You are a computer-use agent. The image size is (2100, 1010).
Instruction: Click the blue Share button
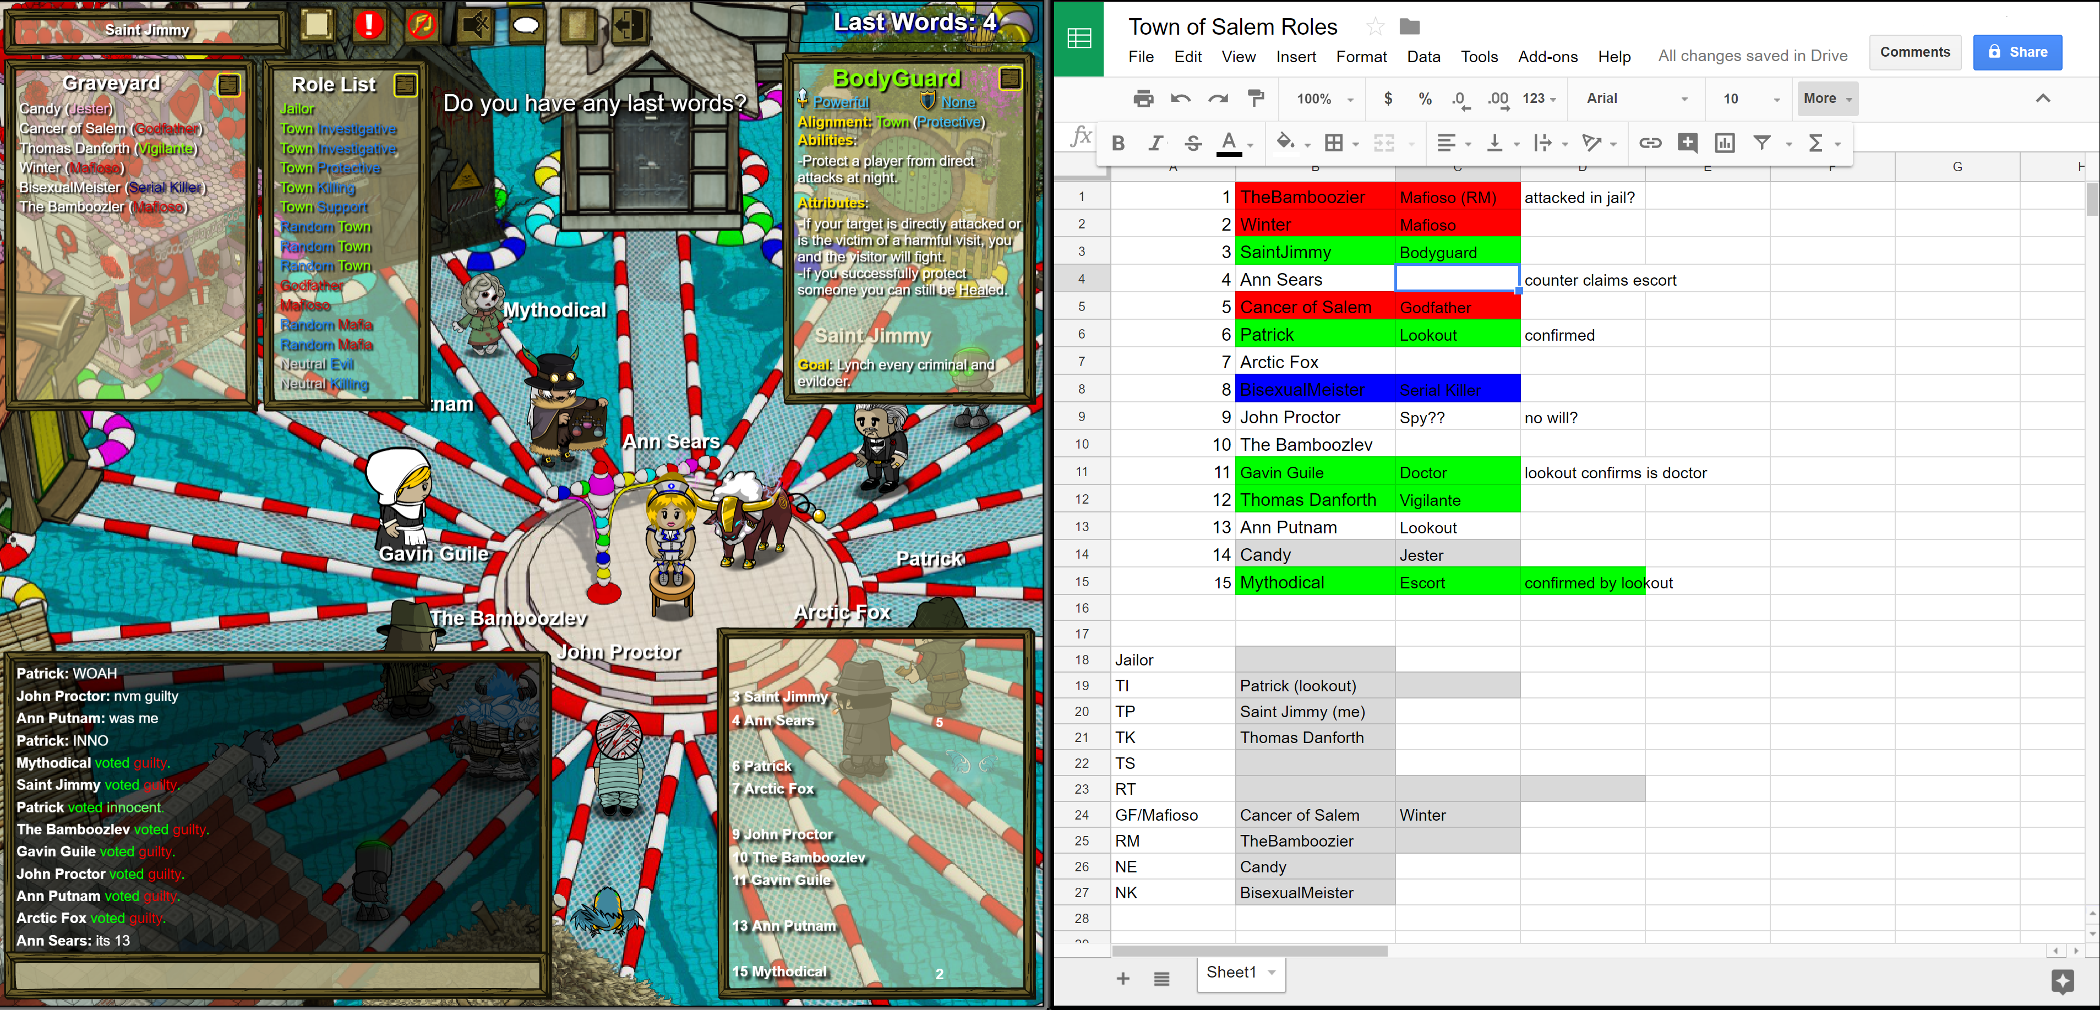[x=2017, y=52]
